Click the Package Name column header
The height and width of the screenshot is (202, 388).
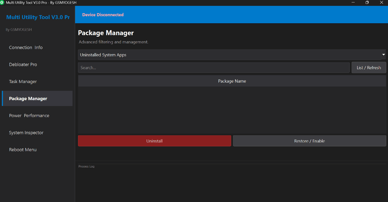click(x=232, y=81)
